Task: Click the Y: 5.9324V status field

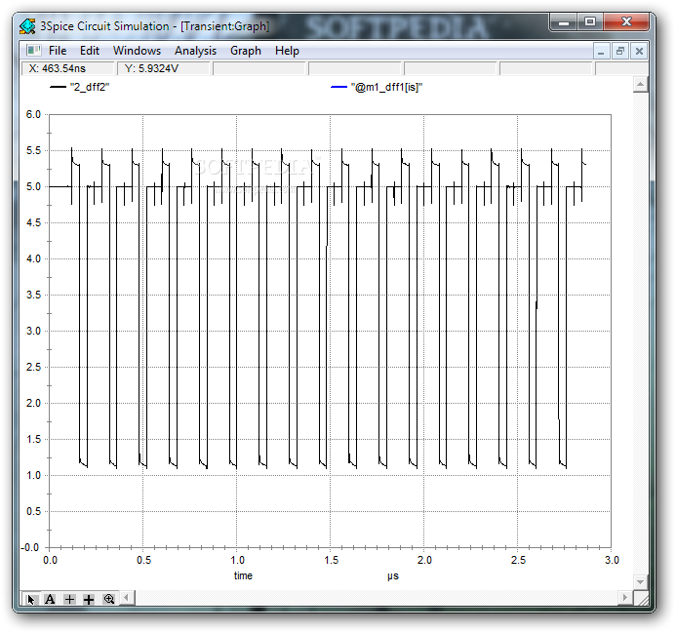Action: click(164, 68)
